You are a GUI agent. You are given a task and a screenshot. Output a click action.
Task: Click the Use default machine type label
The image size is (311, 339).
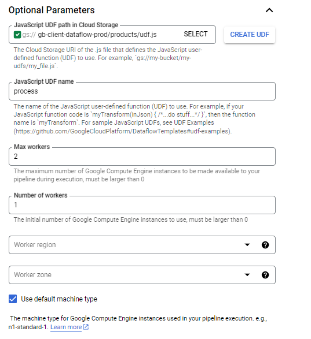tap(59, 299)
